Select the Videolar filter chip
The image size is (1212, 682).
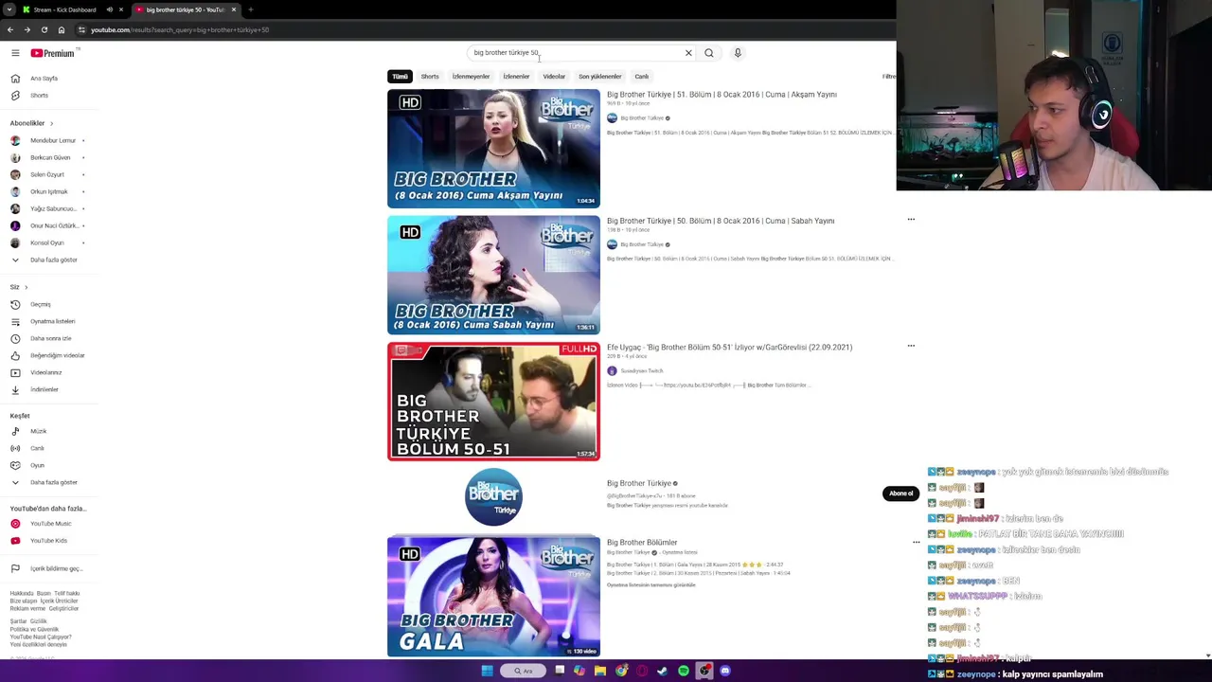[x=554, y=77]
